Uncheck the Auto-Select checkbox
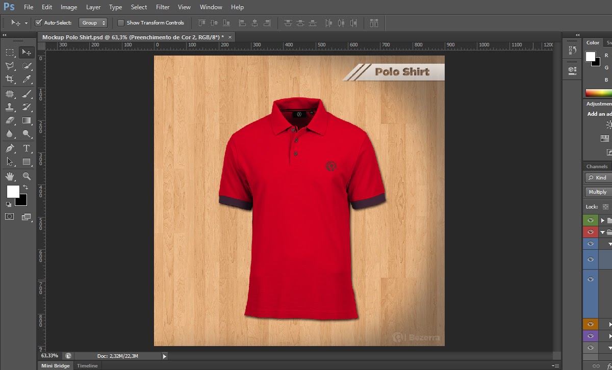612x370 pixels. [39, 22]
